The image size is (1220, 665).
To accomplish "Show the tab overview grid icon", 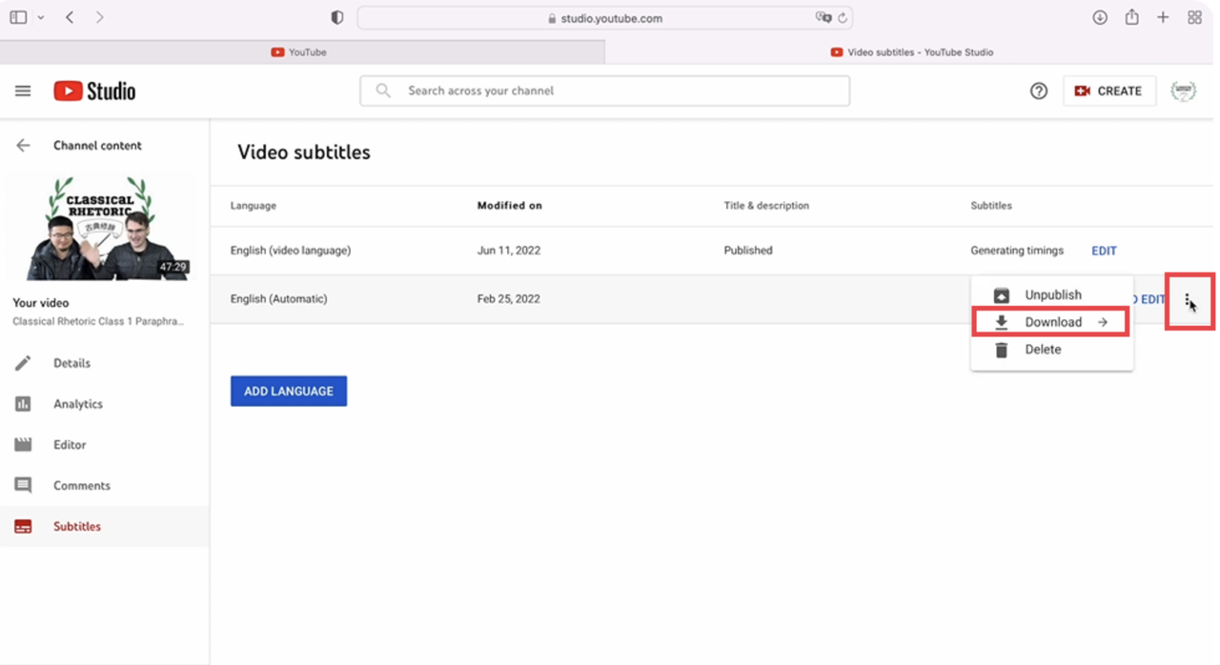I will click(x=1194, y=18).
